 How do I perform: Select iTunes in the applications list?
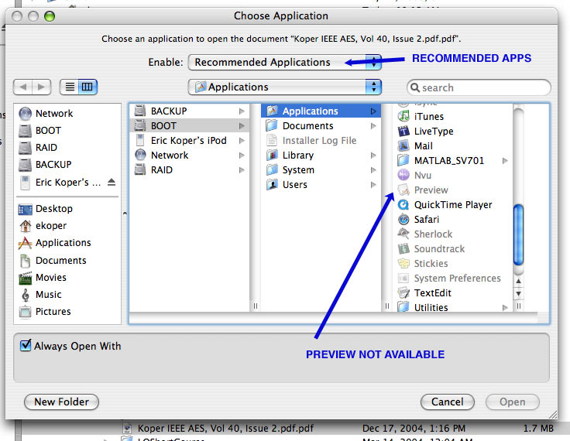click(x=428, y=117)
